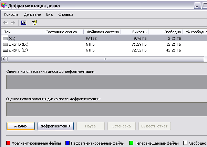Click the horizontal scrollbar thumb in volume list

pos(106,59)
